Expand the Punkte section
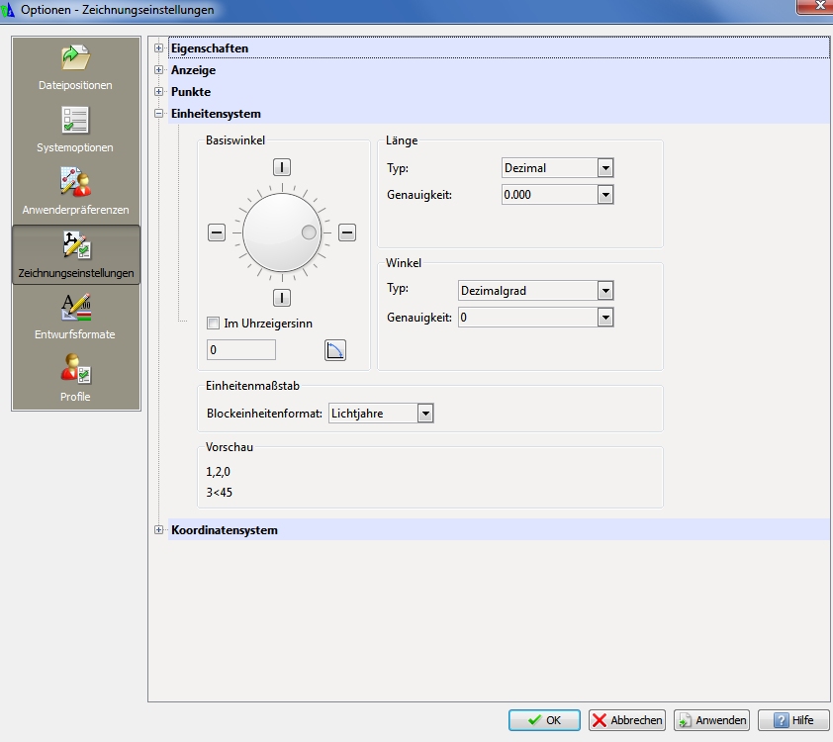The image size is (833, 742). [158, 91]
